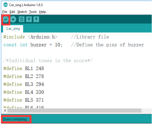Click the buzzer pin value 10
This screenshot has width=153, height=125.
coord(58,45)
